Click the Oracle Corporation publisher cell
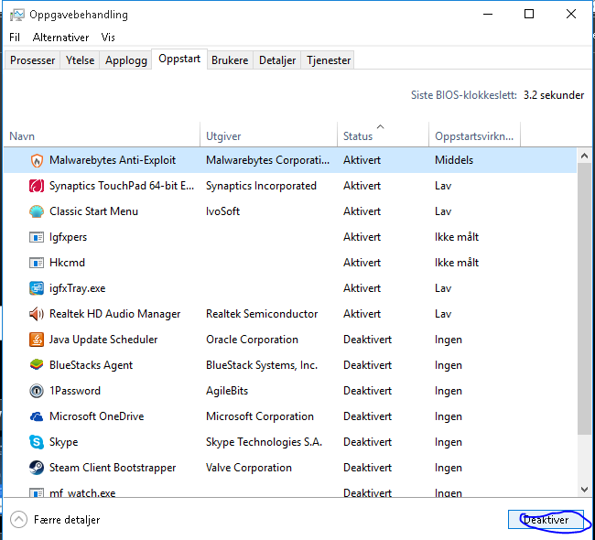The width and height of the screenshot is (595, 540). pos(252,340)
